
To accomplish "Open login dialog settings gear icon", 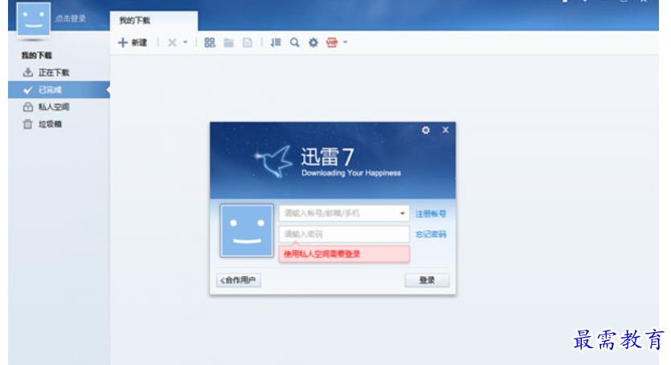I will coord(425,130).
